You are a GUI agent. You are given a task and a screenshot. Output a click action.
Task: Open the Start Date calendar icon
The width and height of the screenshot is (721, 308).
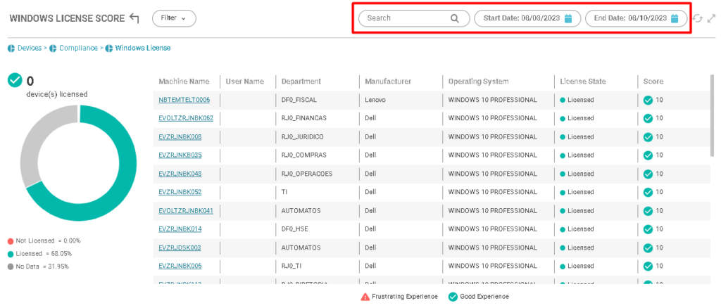tap(568, 18)
